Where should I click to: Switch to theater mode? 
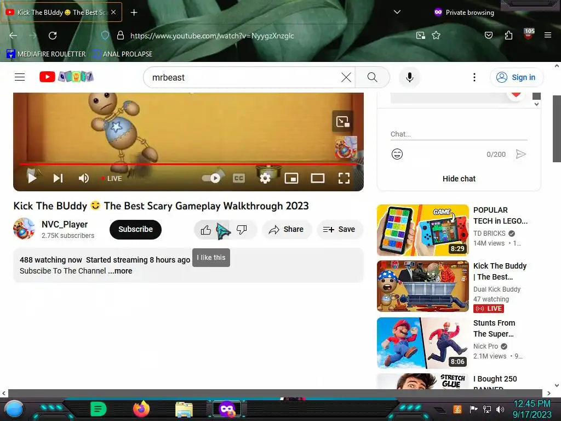point(317,178)
